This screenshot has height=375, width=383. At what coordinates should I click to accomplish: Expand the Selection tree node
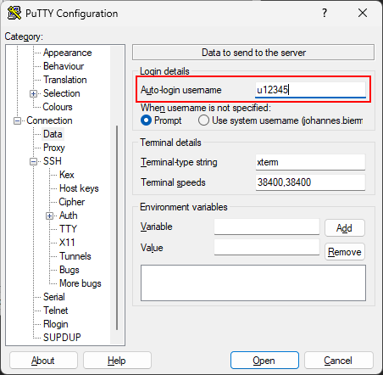(x=33, y=93)
